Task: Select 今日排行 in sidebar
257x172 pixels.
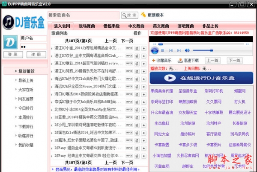Action: [26, 108]
